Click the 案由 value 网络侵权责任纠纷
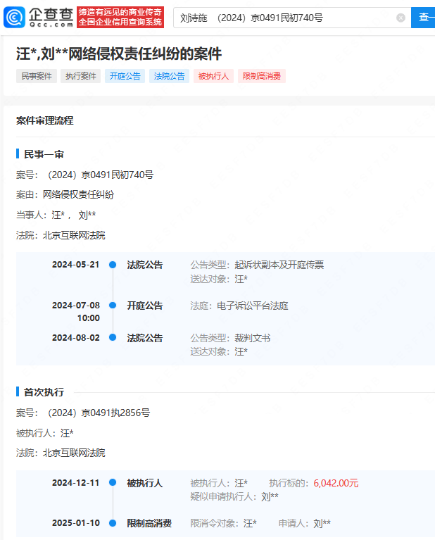 click(x=78, y=195)
